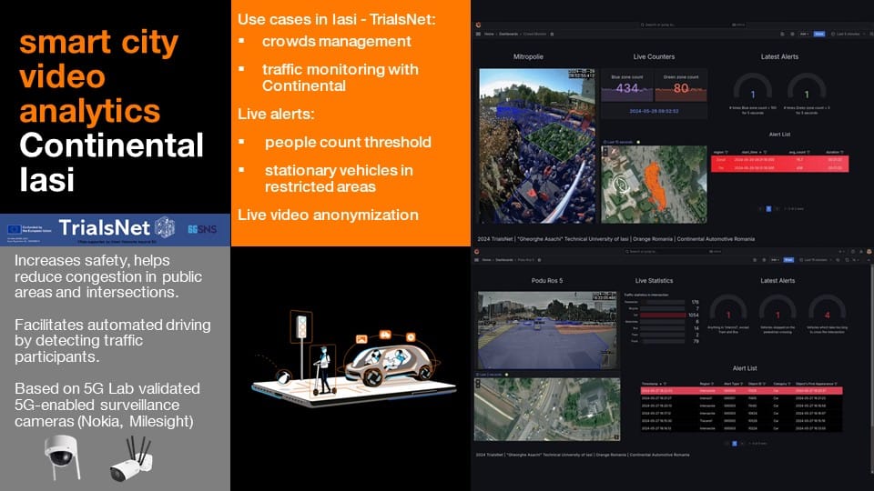Click the Crowd Monitor breadcrumb item
The height and width of the screenshot is (491, 874).
click(535, 34)
